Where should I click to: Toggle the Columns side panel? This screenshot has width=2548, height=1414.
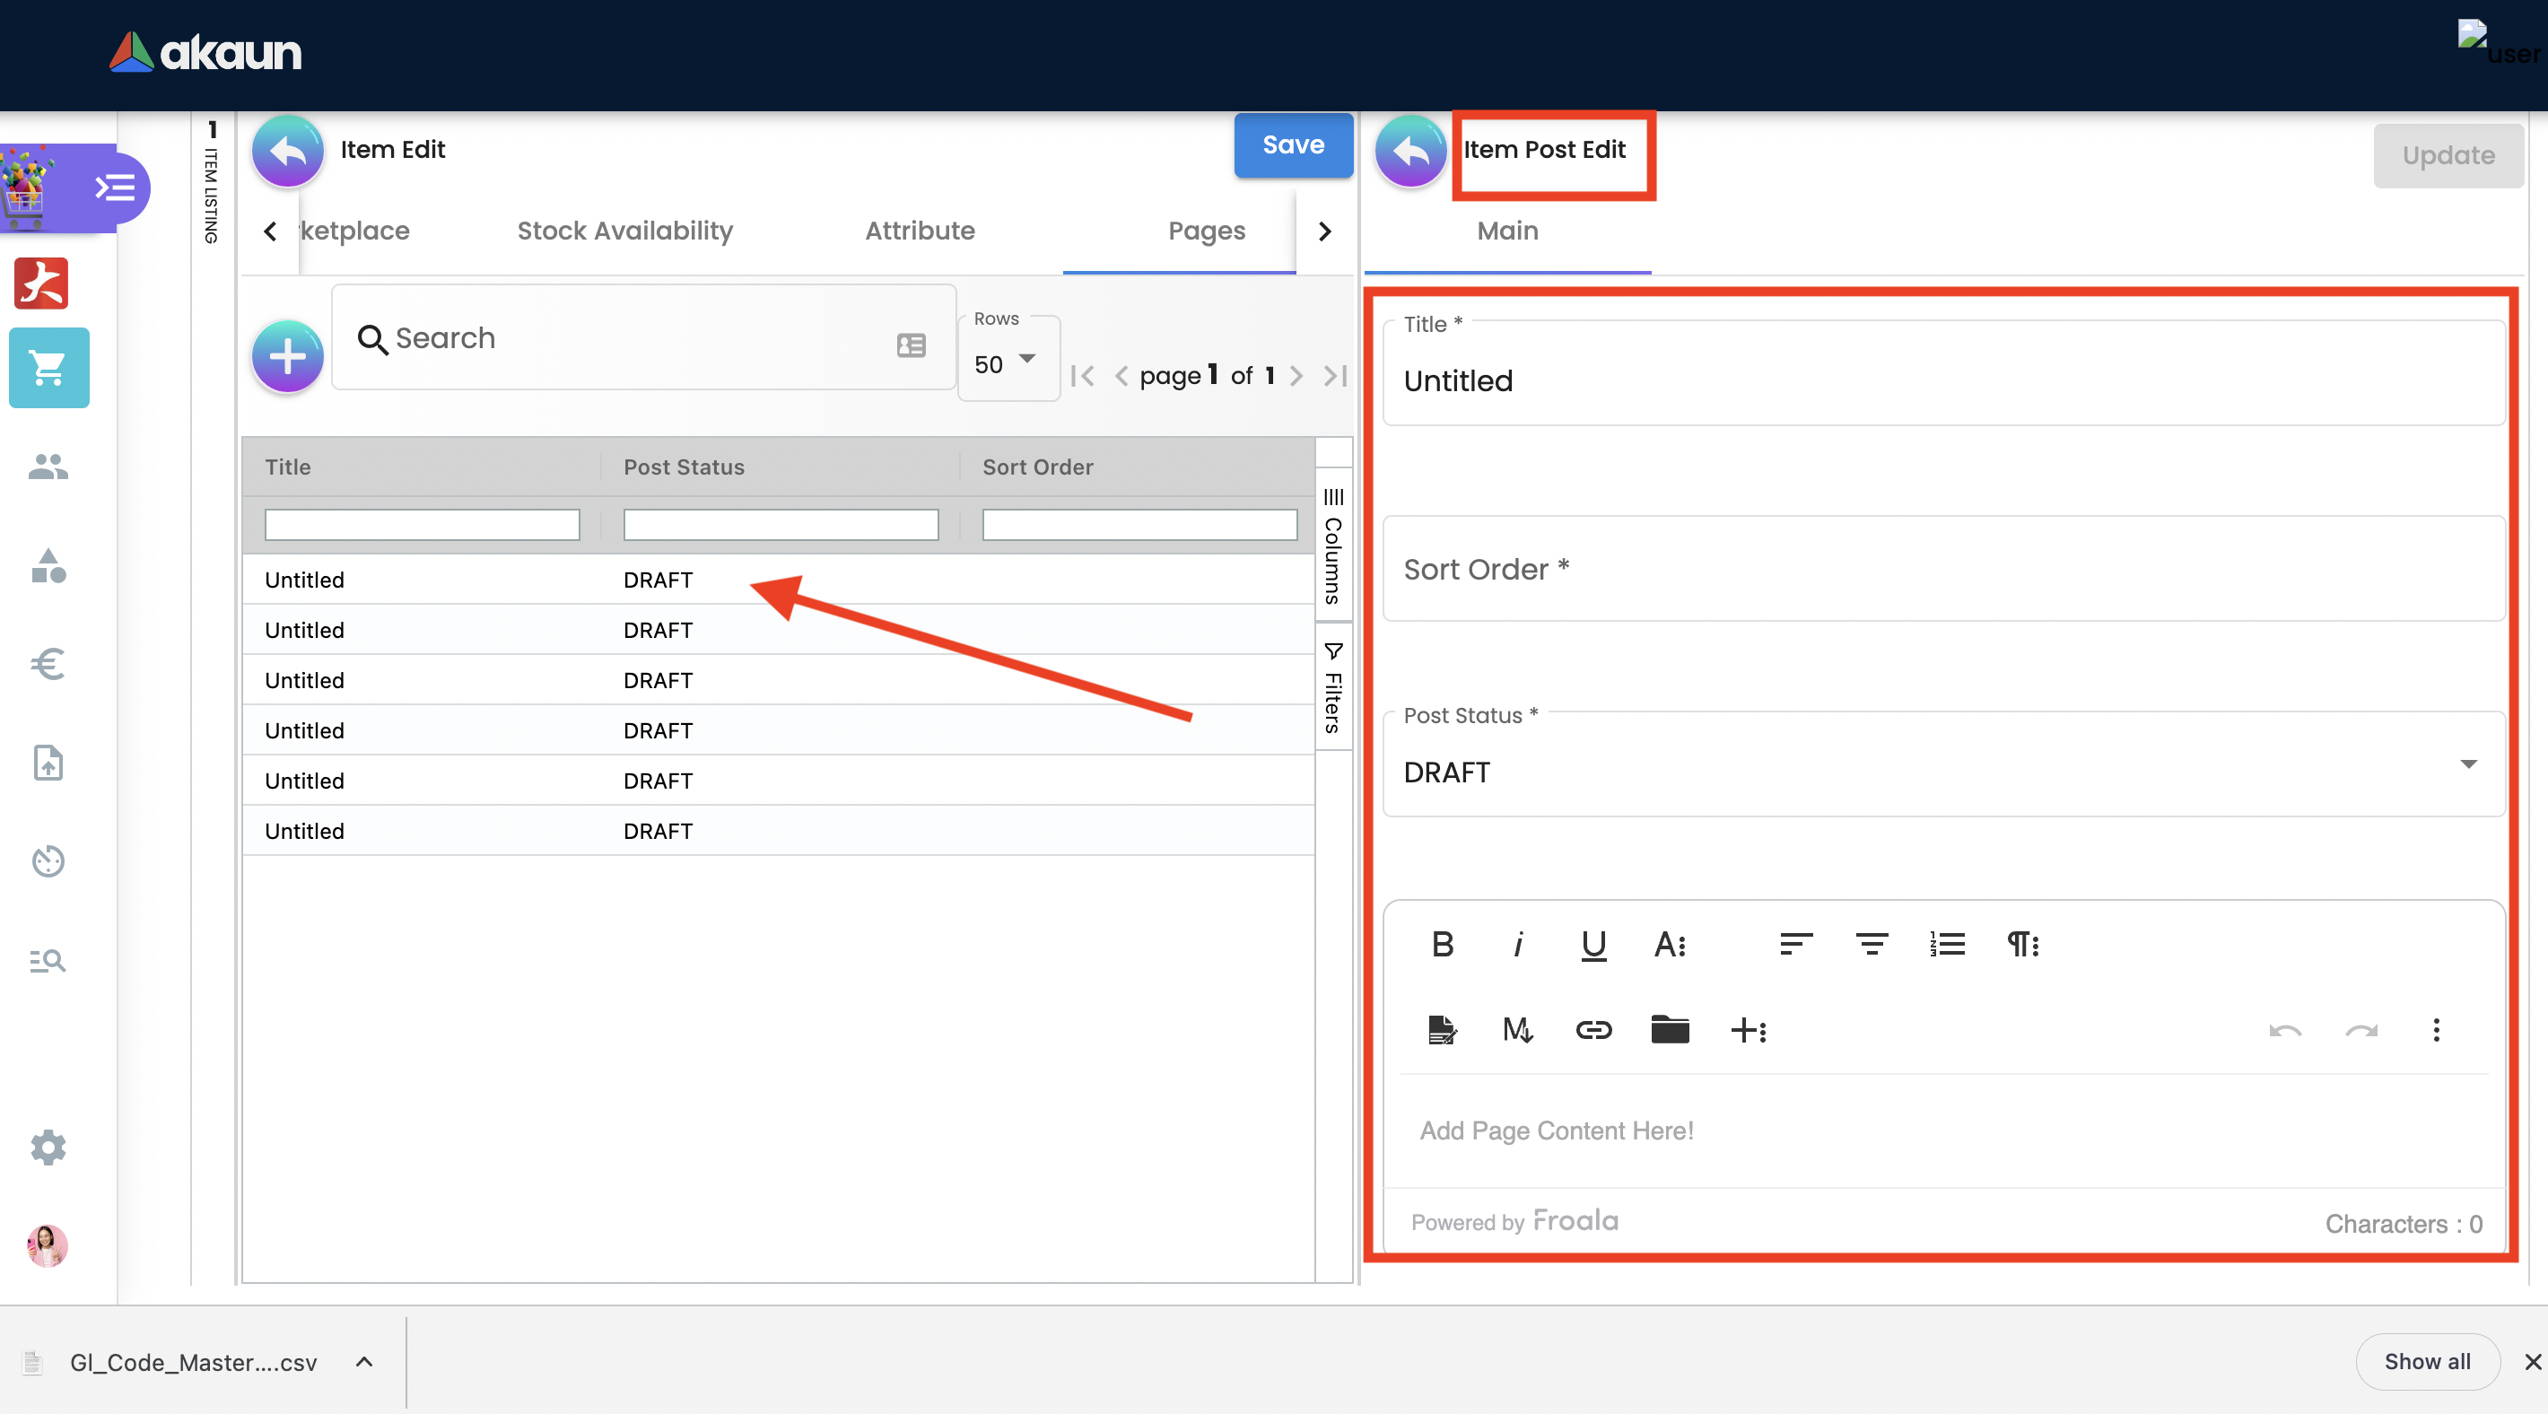[x=1332, y=546]
